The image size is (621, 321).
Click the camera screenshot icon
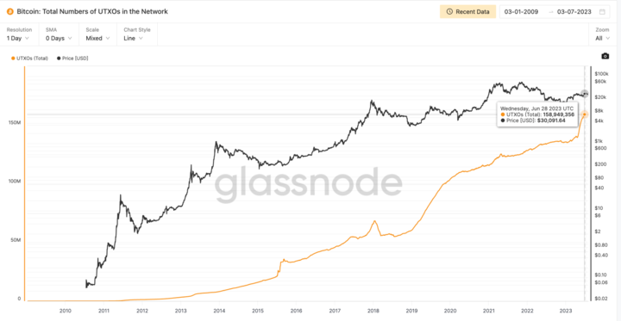click(x=605, y=56)
